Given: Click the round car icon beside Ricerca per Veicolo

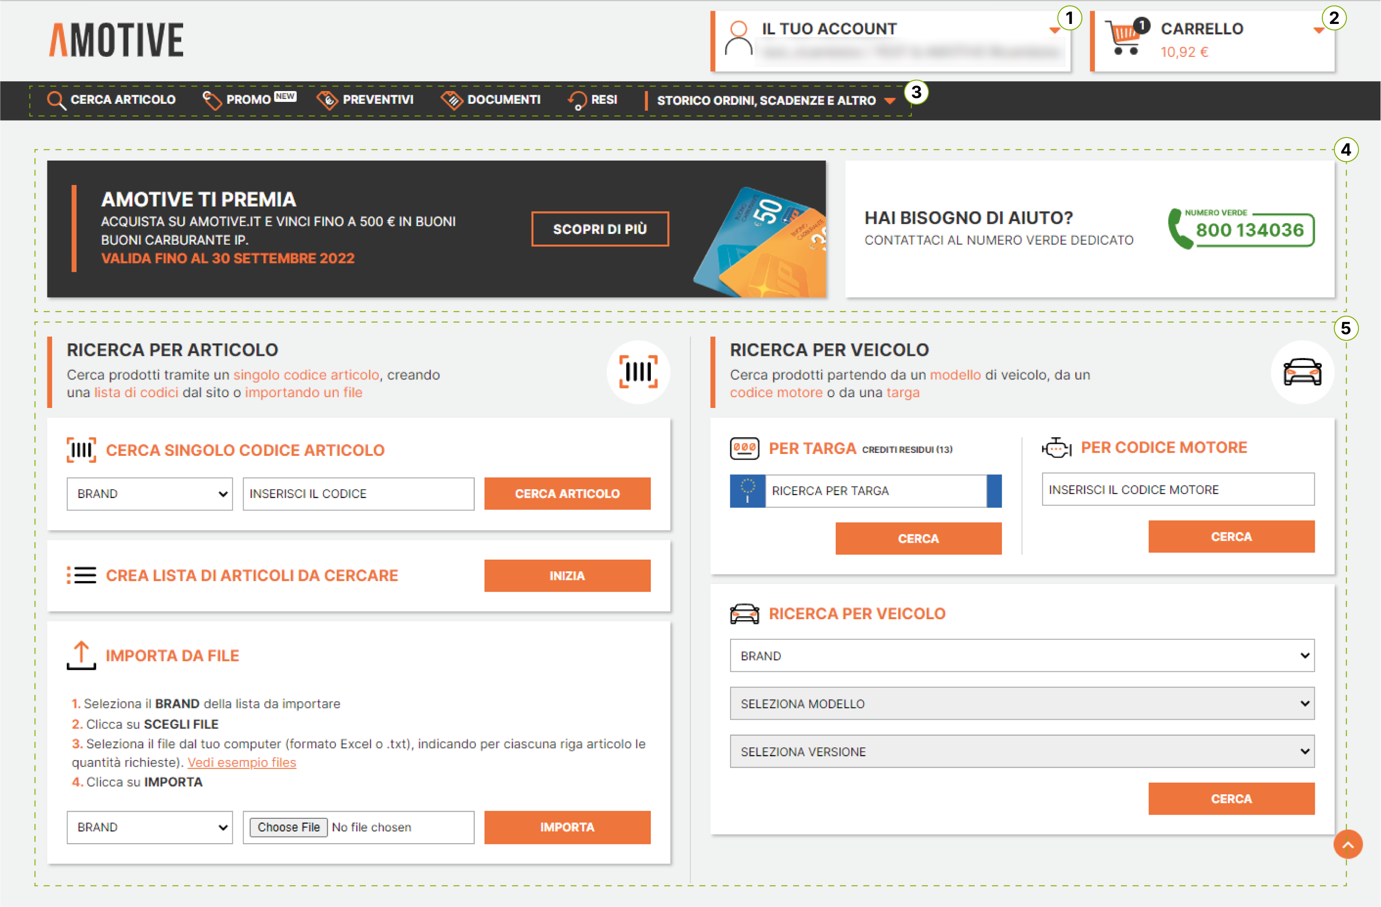Looking at the screenshot, I should pos(1302,372).
